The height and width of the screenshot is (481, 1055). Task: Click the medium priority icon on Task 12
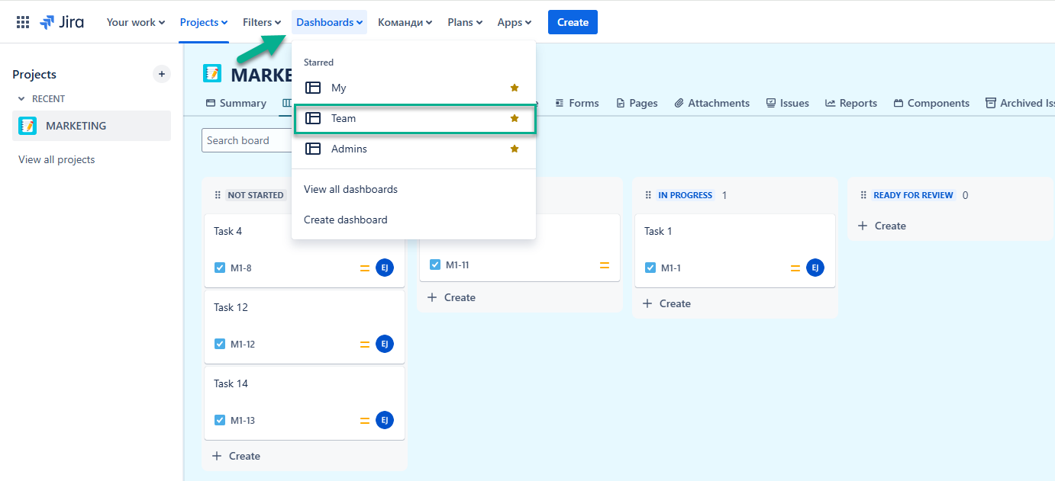coord(365,344)
